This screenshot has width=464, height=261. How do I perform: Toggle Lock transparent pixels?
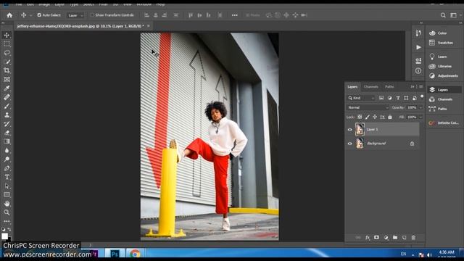tap(360, 117)
